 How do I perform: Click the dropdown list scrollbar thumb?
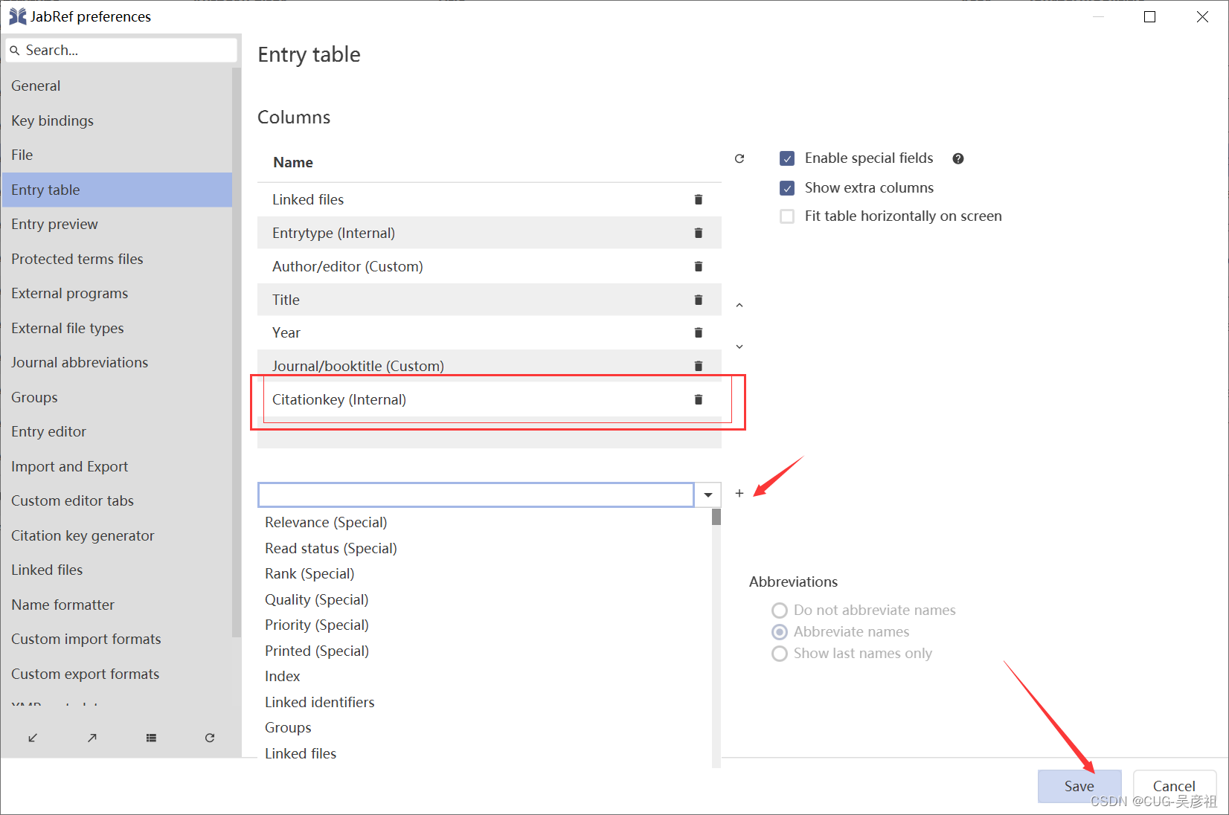pyautogui.click(x=716, y=517)
